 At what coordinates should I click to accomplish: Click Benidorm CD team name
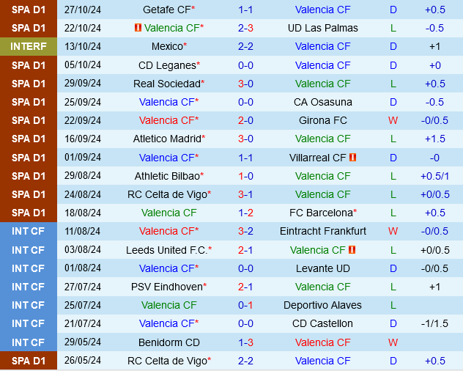click(x=168, y=342)
